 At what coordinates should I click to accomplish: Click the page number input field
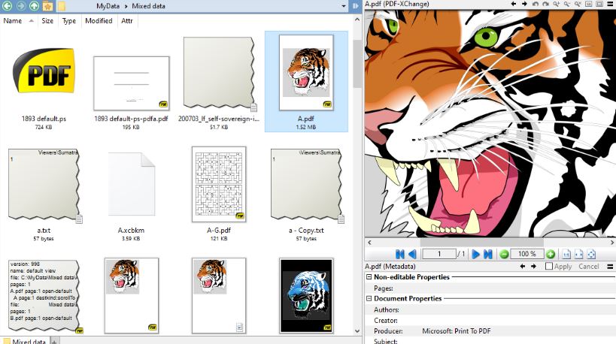pyautogui.click(x=439, y=254)
